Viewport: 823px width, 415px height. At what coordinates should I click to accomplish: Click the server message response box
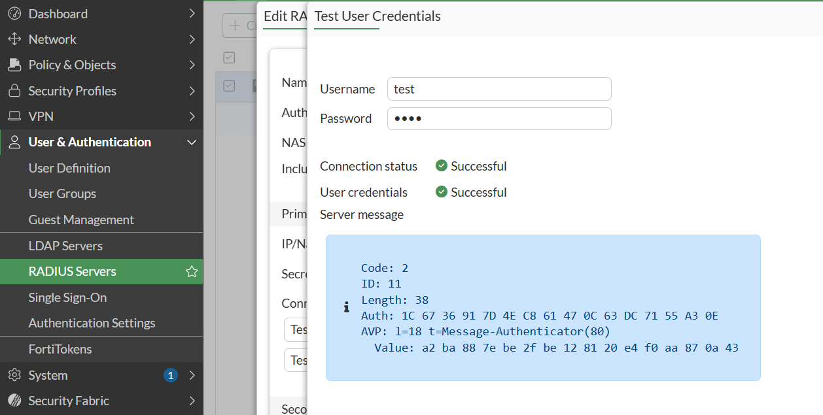tap(543, 308)
